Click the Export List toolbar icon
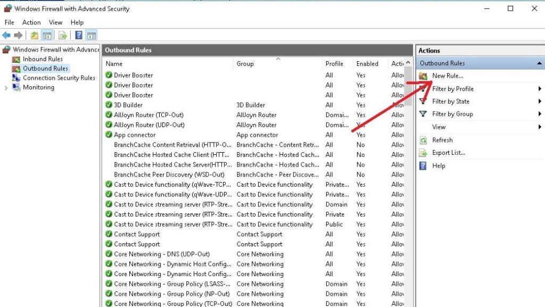This screenshot has width=545, height=307. [x=61, y=35]
